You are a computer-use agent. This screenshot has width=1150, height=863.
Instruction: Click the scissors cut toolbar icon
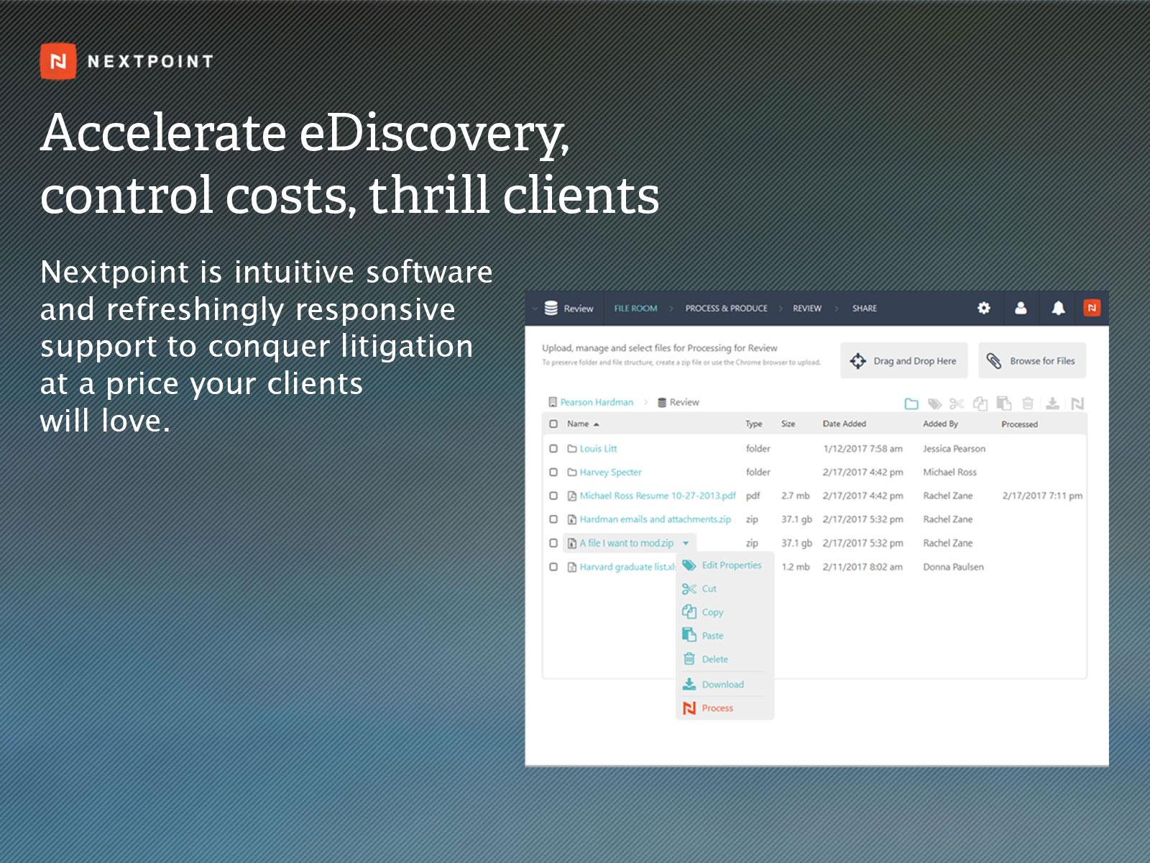click(957, 403)
